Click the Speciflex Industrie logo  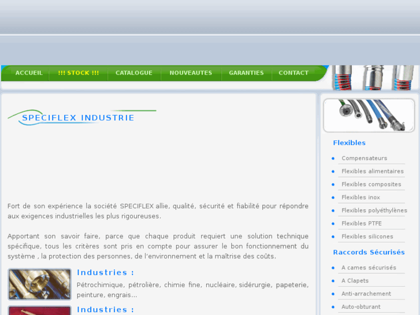click(x=82, y=117)
